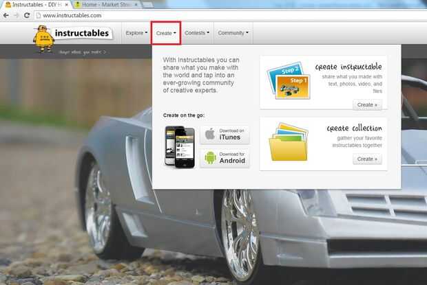Switch to the Instructables browser tab
The width and height of the screenshot is (427, 285).
point(37,5)
